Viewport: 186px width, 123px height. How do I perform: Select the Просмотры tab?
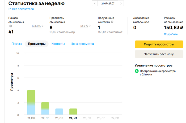coord(37,44)
